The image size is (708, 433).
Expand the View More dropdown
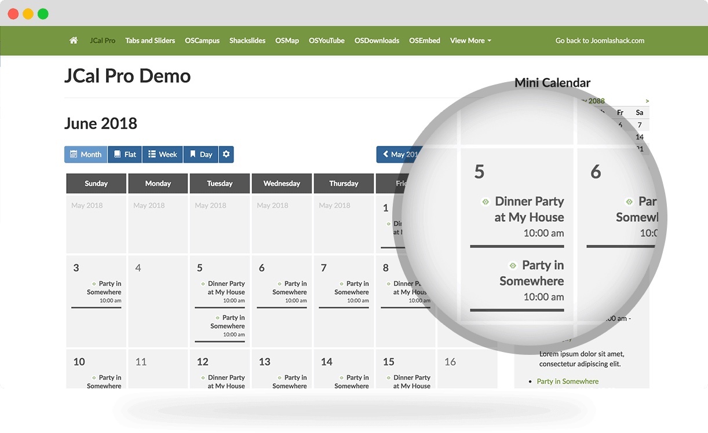click(470, 41)
